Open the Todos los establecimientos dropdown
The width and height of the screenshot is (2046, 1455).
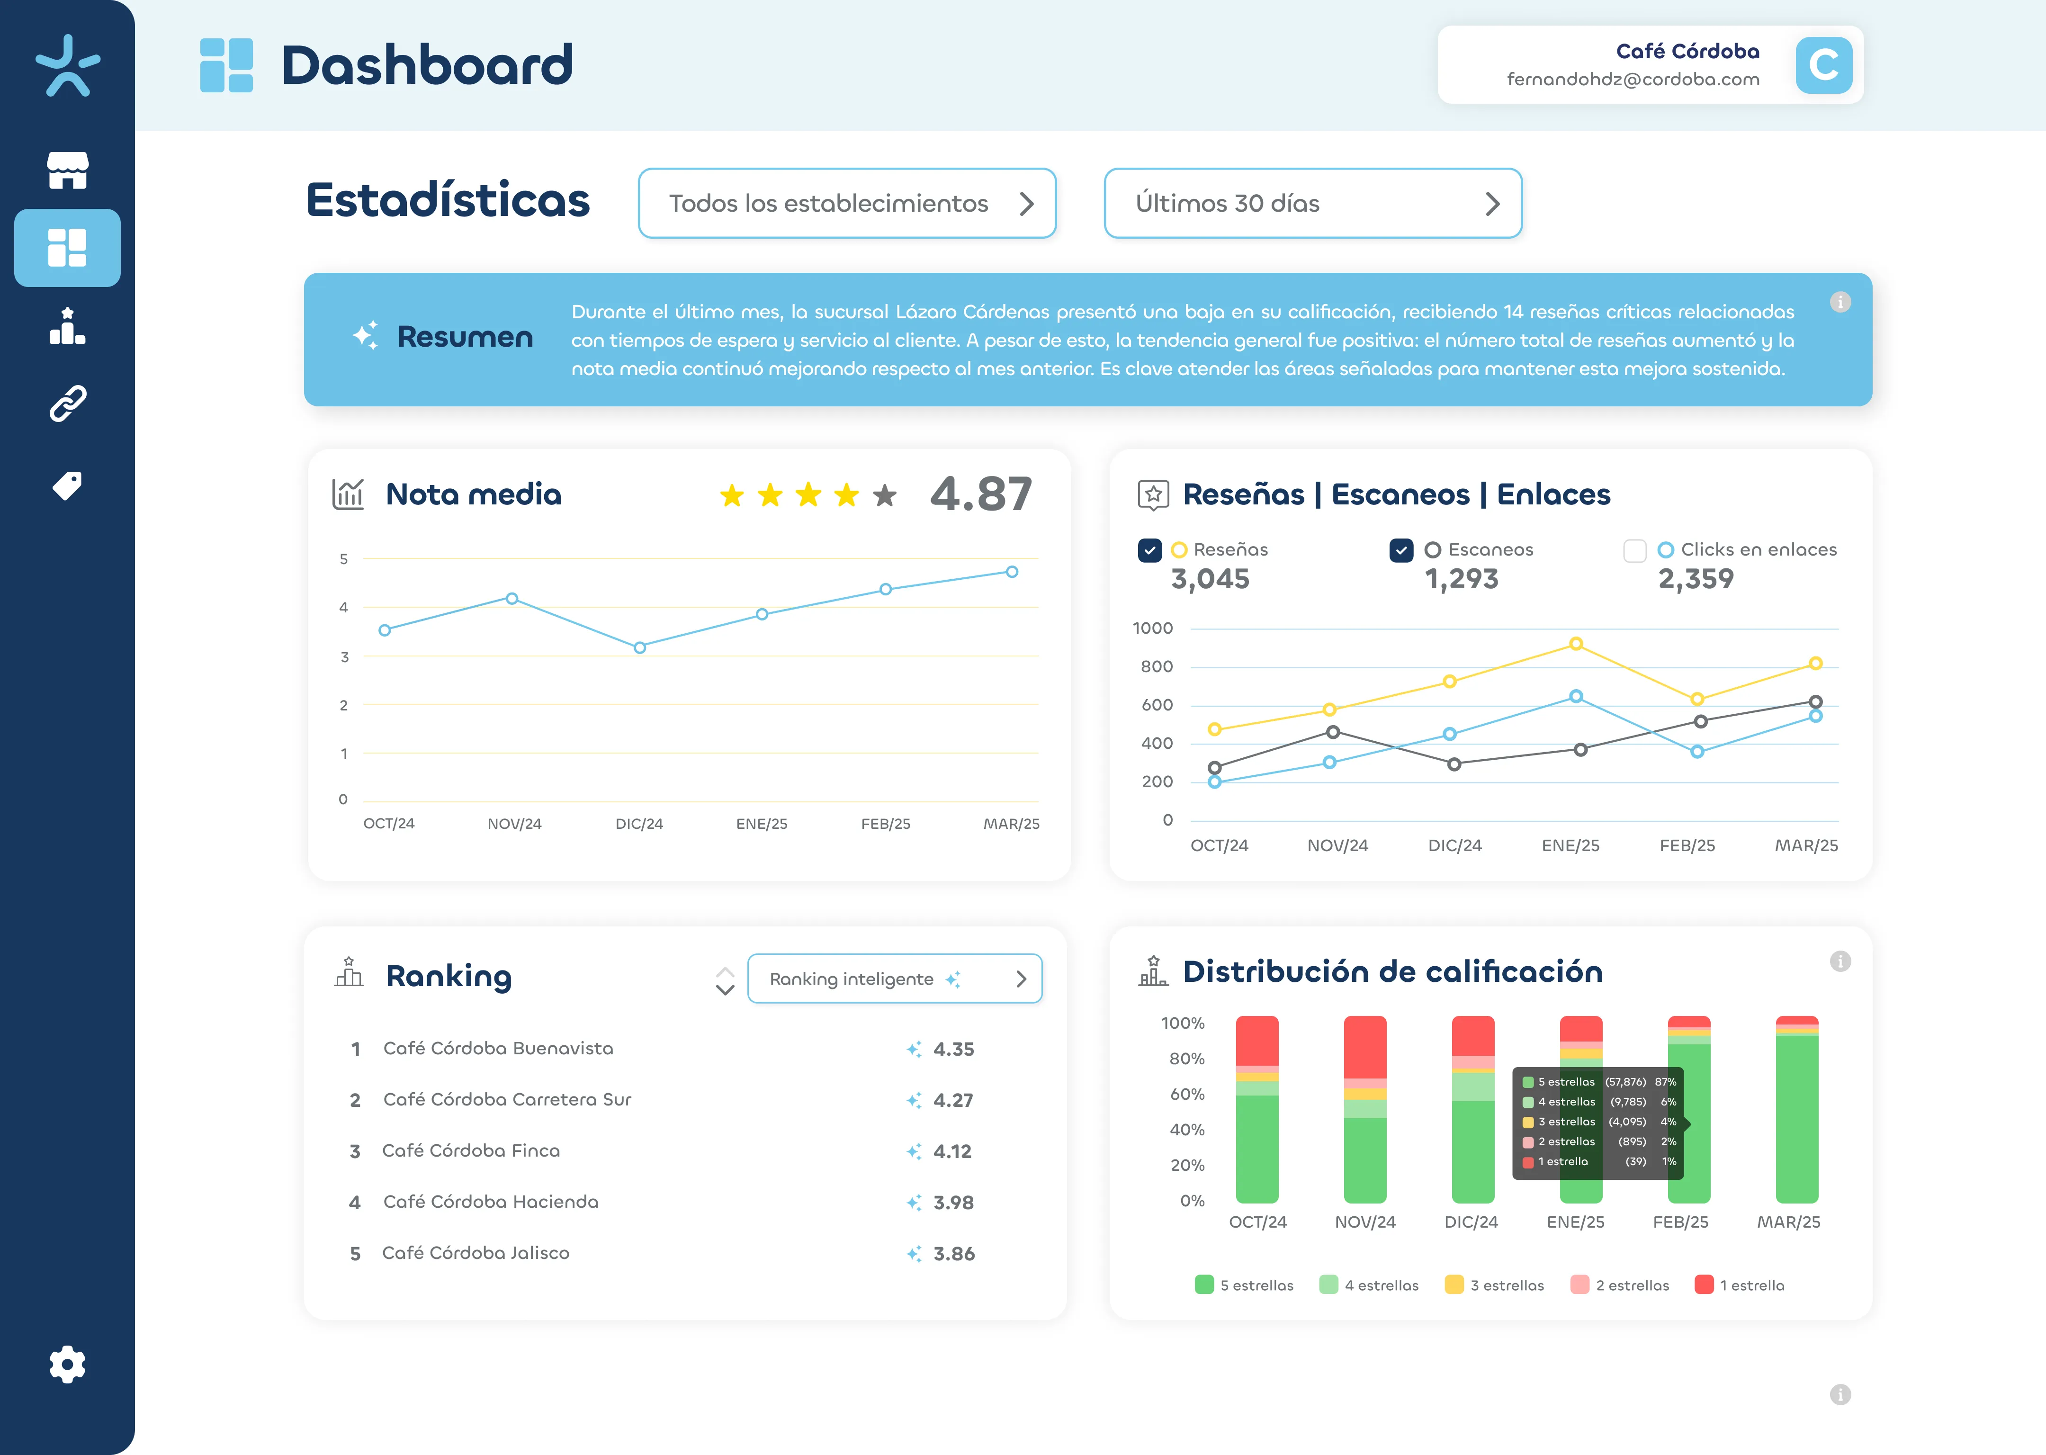846,203
